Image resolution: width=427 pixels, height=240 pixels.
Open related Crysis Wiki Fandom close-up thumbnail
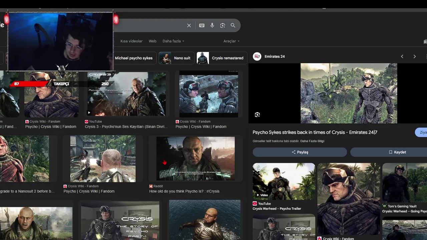349,199
